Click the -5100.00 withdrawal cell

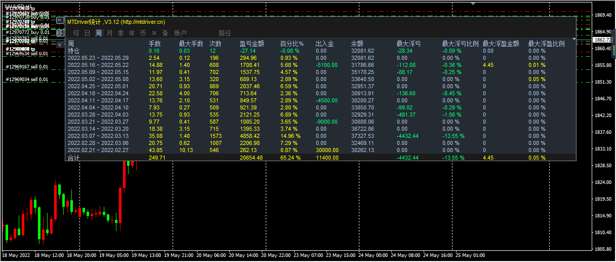pyautogui.click(x=327, y=65)
